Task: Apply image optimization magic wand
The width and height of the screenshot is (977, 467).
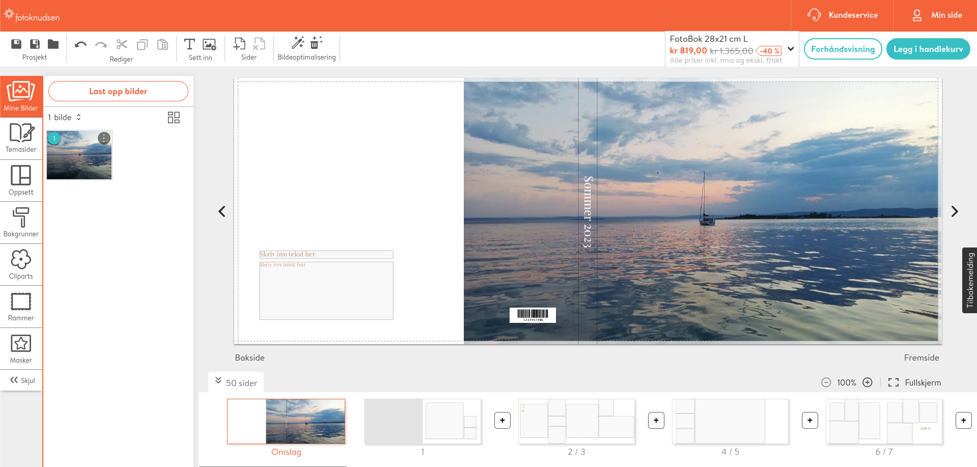Action: 298,43
